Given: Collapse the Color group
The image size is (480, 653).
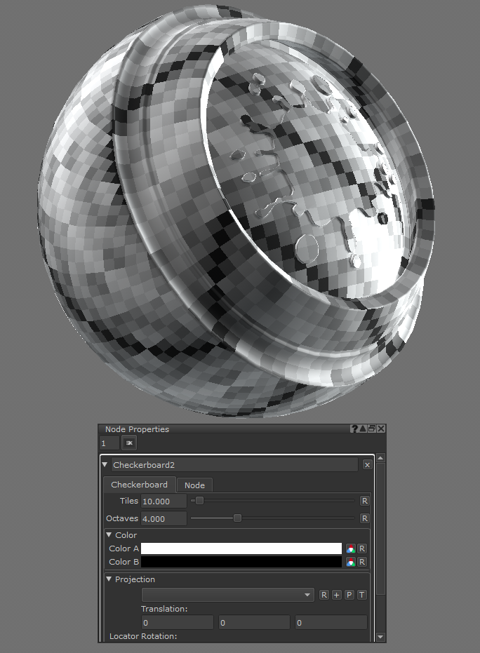Looking at the screenshot, I should tap(109, 535).
